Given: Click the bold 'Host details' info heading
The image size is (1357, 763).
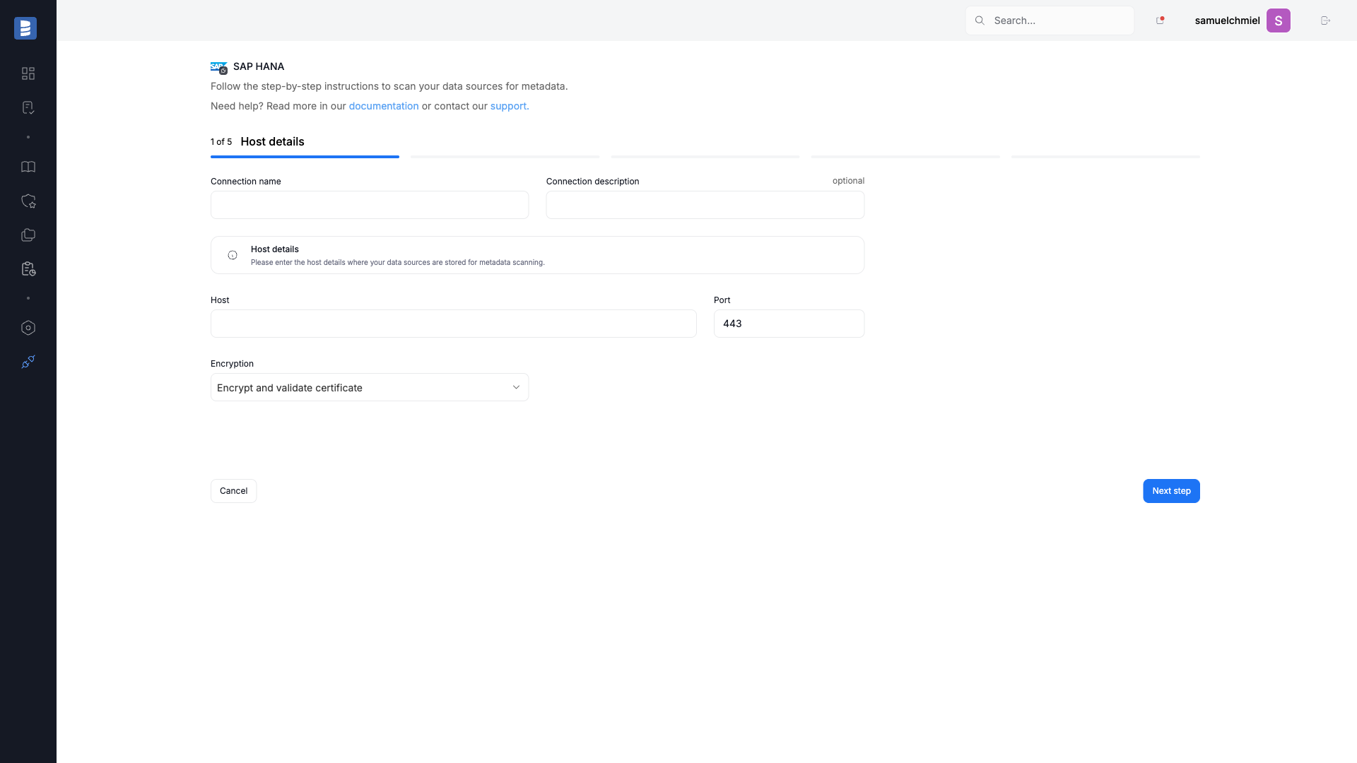Looking at the screenshot, I should pyautogui.click(x=275, y=249).
